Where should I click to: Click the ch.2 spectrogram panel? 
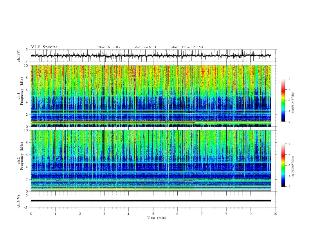151,161
